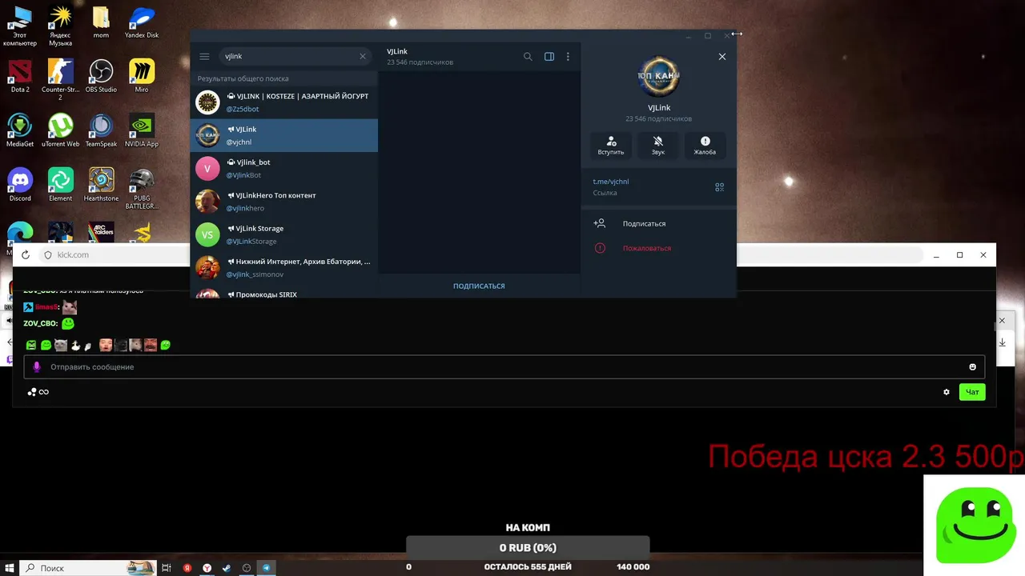Open Discord desktop shortcut
The image size is (1025, 576).
(x=20, y=185)
